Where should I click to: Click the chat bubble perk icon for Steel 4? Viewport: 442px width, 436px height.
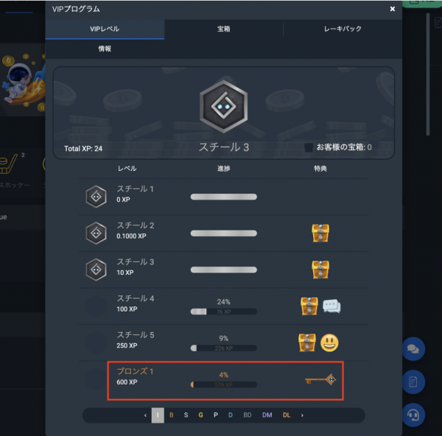[331, 306]
